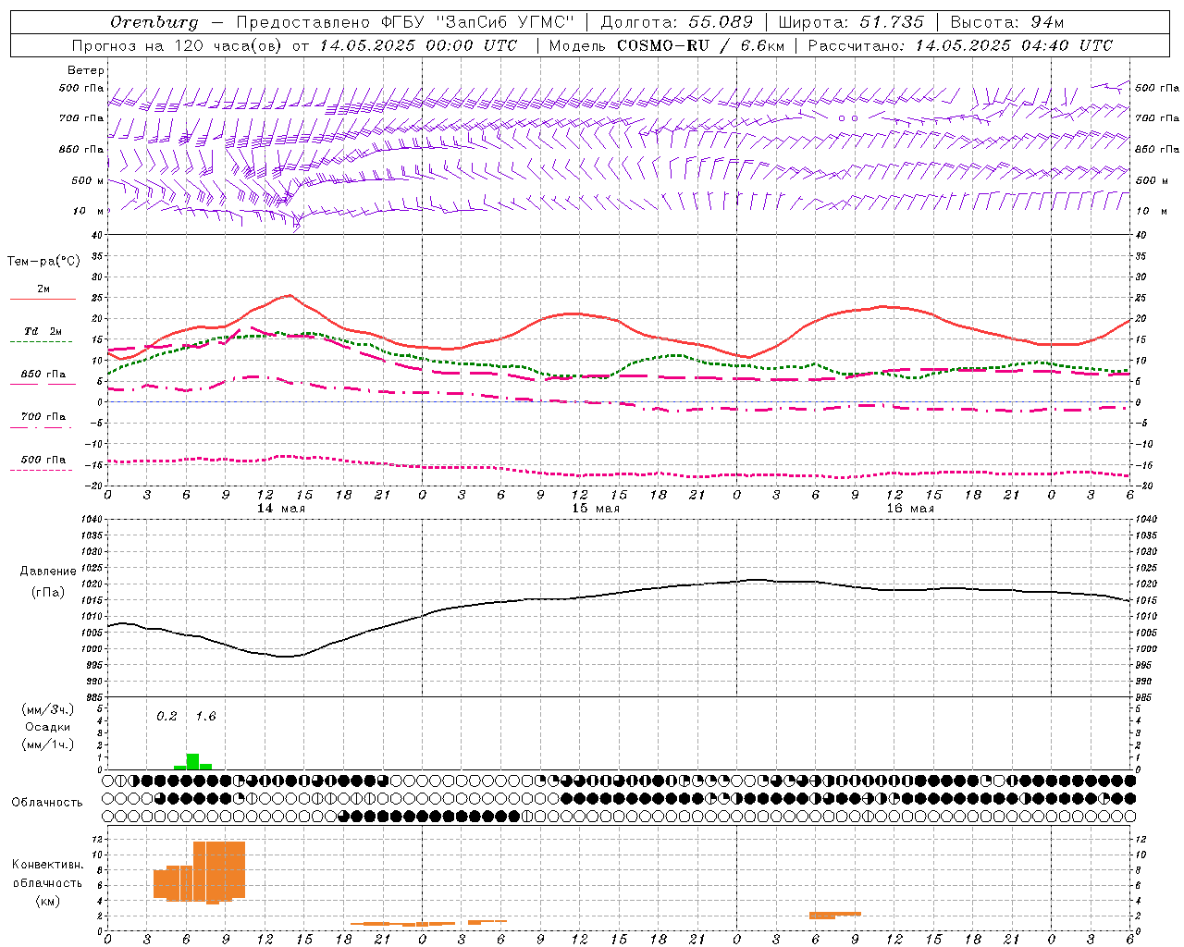Click the Orenburg station title
This screenshot has width=1184, height=947.
point(154,22)
